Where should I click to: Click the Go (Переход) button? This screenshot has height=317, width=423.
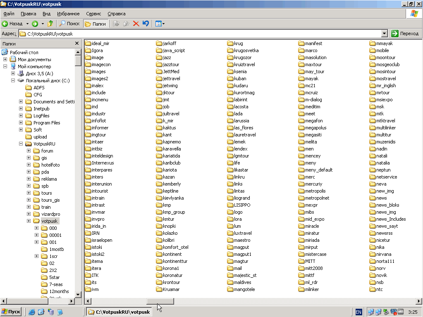click(x=406, y=33)
